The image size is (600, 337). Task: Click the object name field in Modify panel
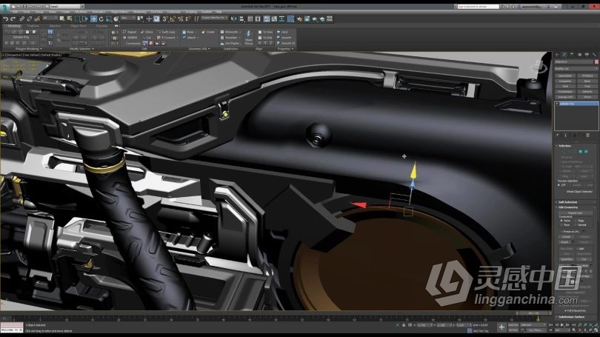click(x=574, y=62)
